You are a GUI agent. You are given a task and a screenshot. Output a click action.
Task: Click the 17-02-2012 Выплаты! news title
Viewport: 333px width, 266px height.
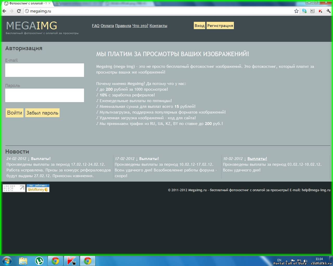pyautogui.click(x=149, y=159)
